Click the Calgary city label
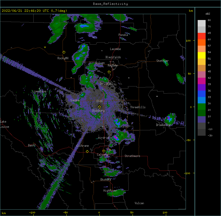This screenshot has width=221, height=216. click(102, 155)
